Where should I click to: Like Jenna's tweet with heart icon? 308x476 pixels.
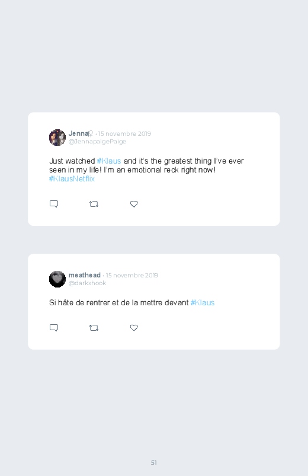[134, 204]
